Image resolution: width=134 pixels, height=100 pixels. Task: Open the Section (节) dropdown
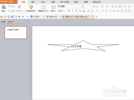(61, 11)
